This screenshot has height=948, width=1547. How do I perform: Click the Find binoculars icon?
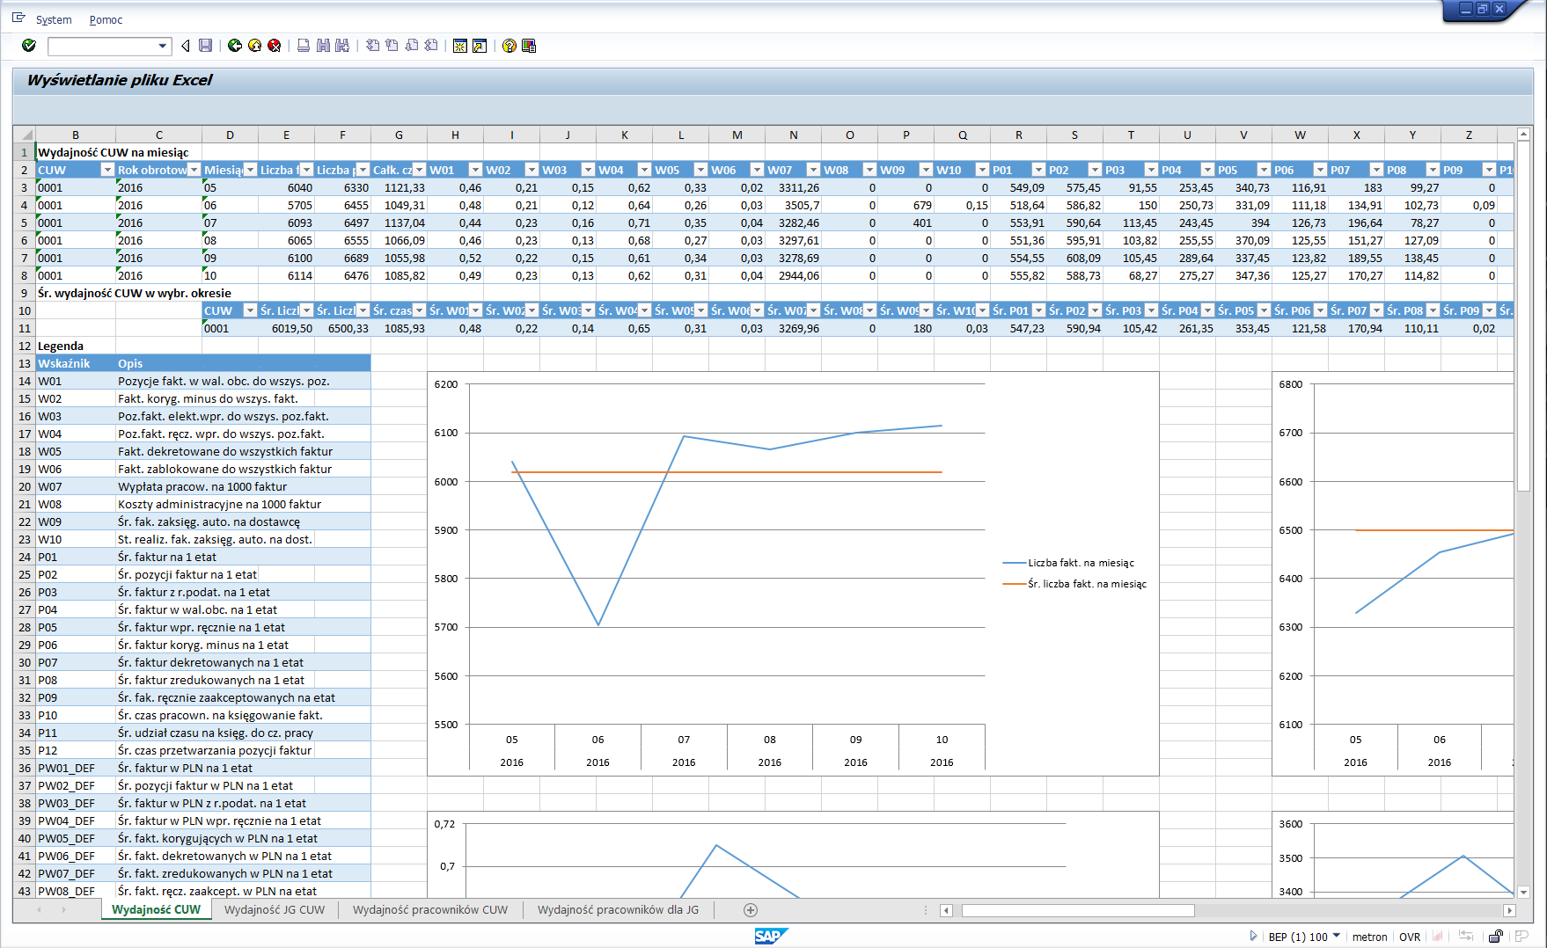click(323, 46)
